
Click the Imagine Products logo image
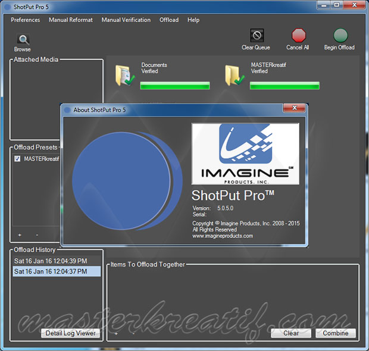coord(245,153)
